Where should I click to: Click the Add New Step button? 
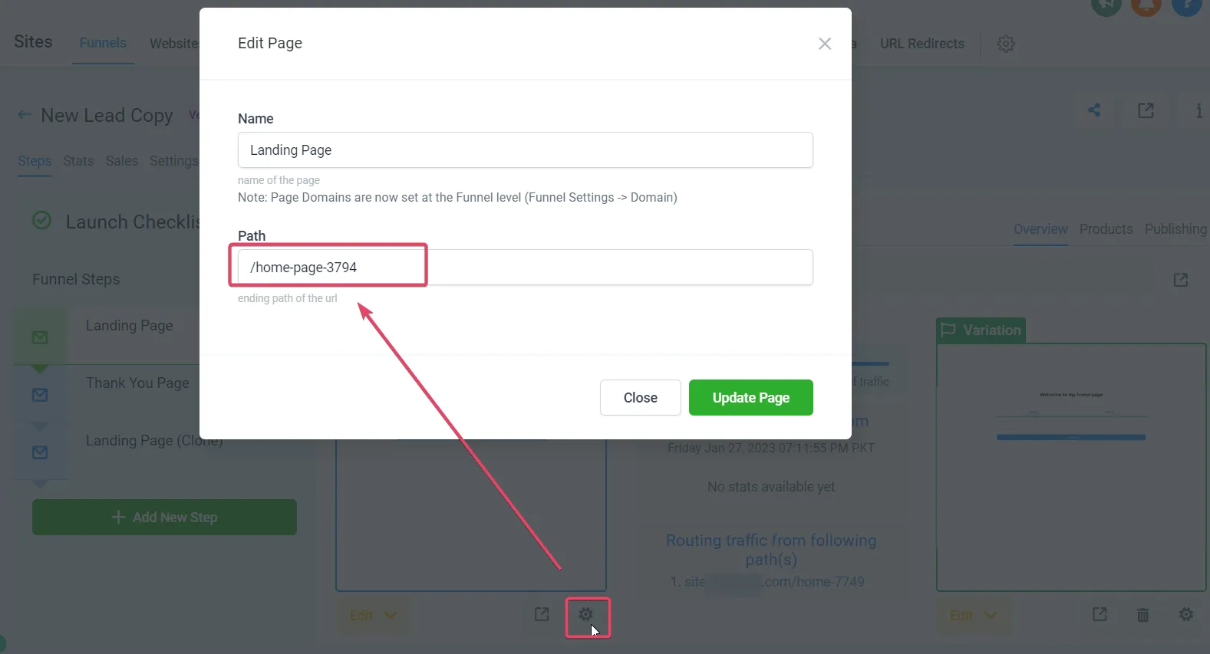coord(164,518)
